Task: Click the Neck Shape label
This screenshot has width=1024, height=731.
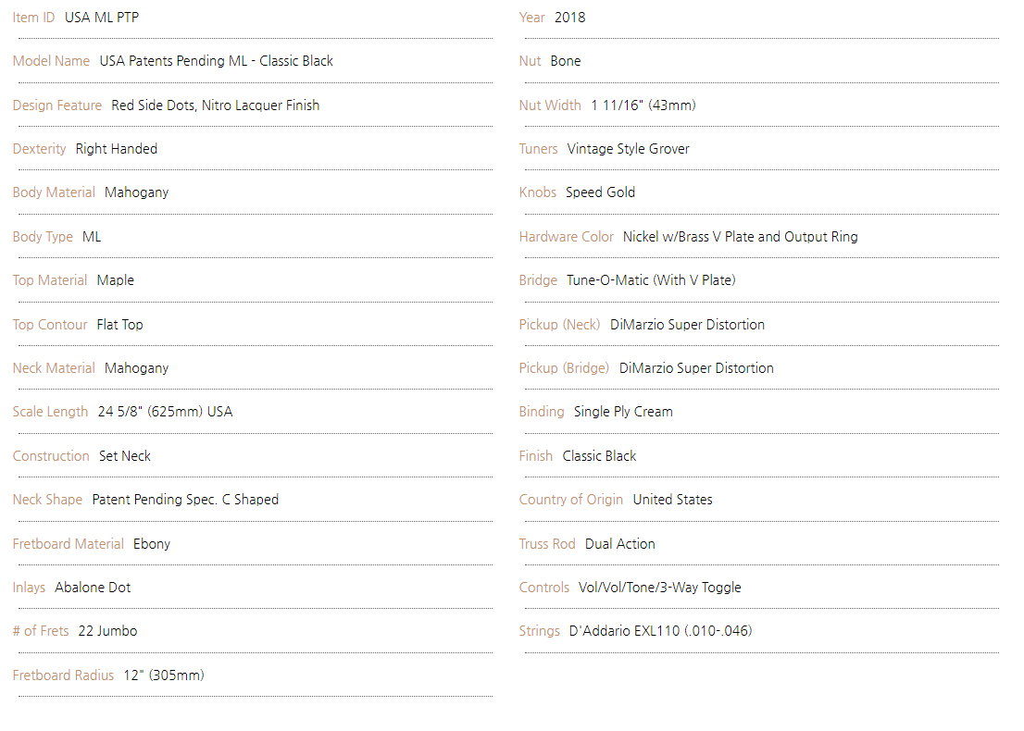Action: point(47,500)
